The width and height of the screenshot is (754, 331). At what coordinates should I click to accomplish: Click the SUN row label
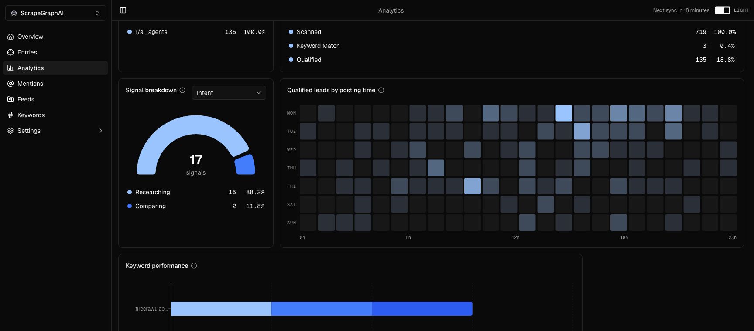pos(291,223)
